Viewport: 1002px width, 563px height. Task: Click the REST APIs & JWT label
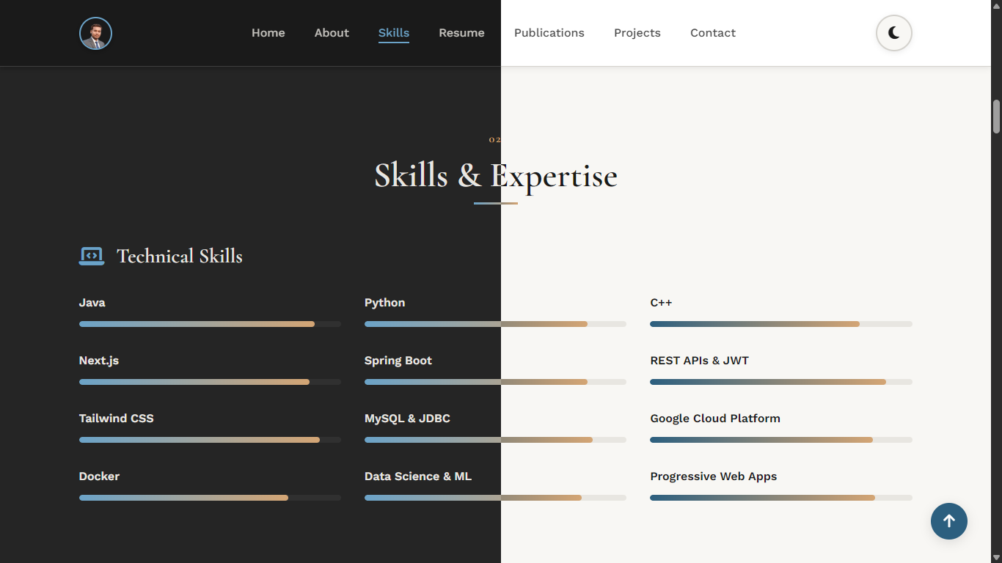coord(700,361)
